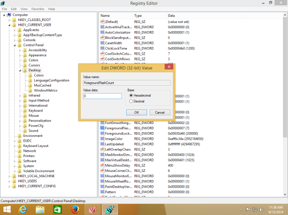
Task: Expand the HKEY_USERS key
Action: (10, 181)
